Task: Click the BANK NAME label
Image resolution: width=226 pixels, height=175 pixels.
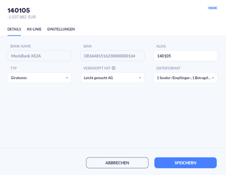Action: [x=21, y=46]
